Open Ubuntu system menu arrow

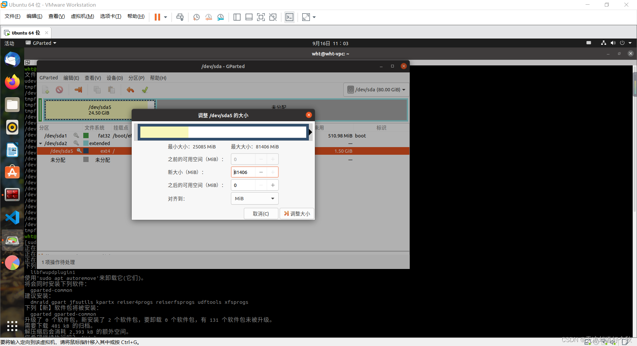[x=630, y=43]
